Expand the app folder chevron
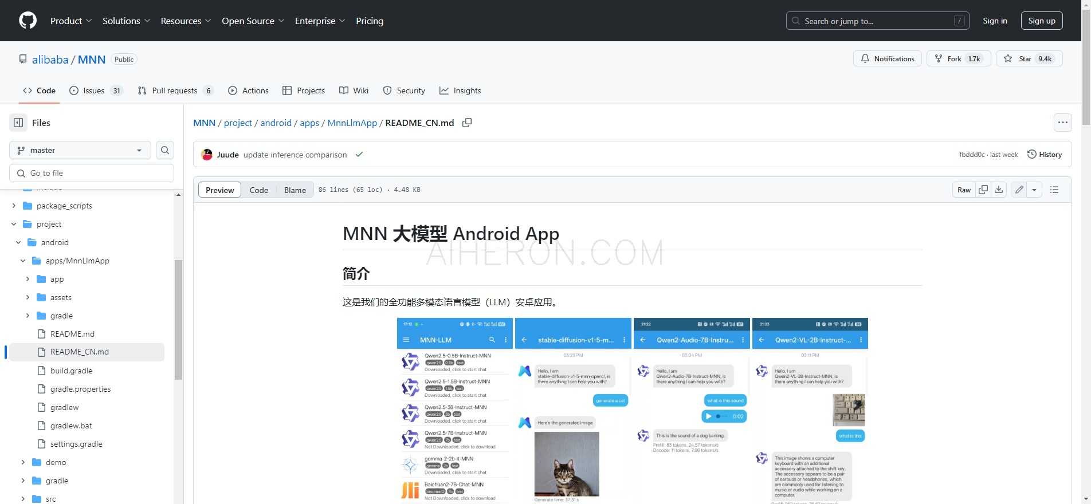The width and height of the screenshot is (1091, 504). pos(28,279)
